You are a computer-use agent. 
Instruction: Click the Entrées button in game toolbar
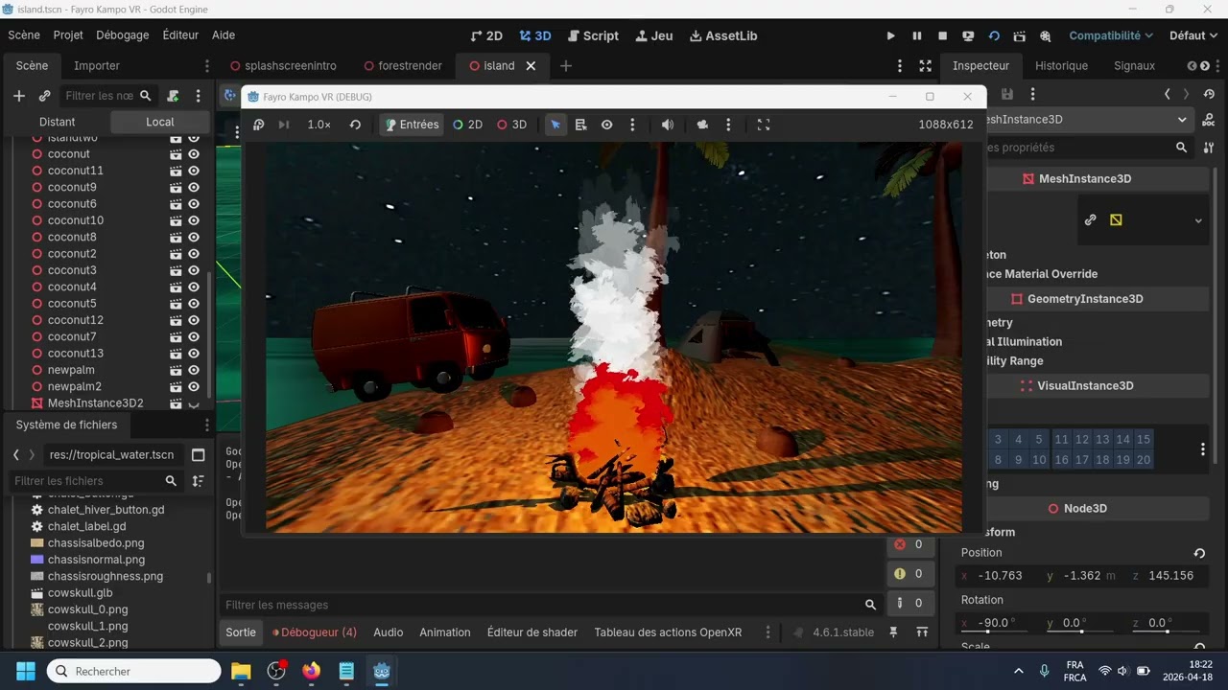point(412,125)
